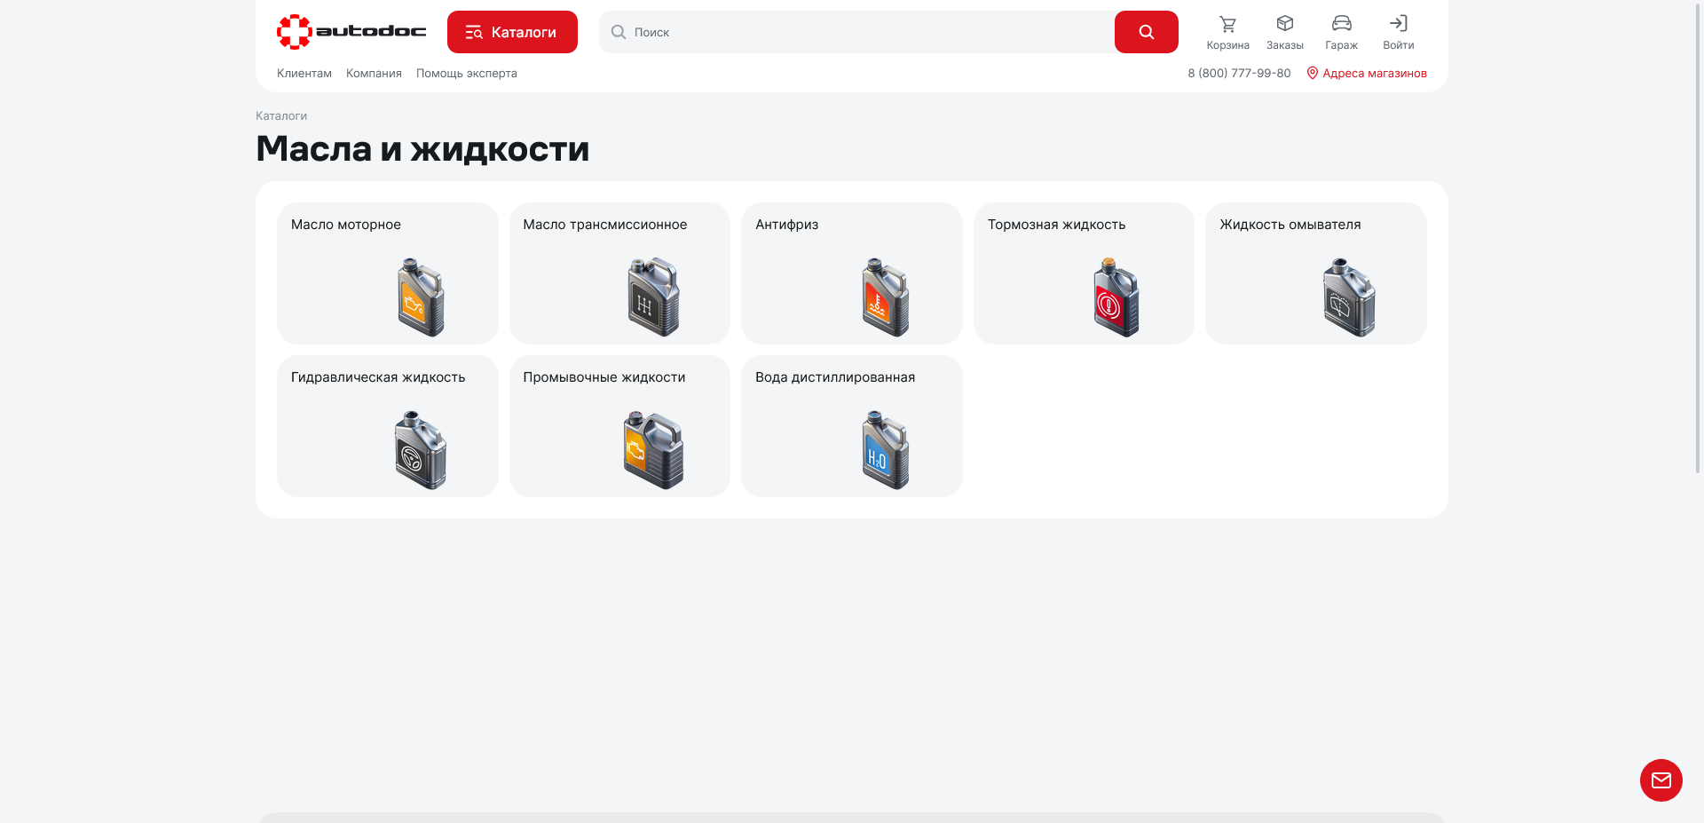
Task: Click the Адреса магазинов link
Action: tap(1376, 74)
